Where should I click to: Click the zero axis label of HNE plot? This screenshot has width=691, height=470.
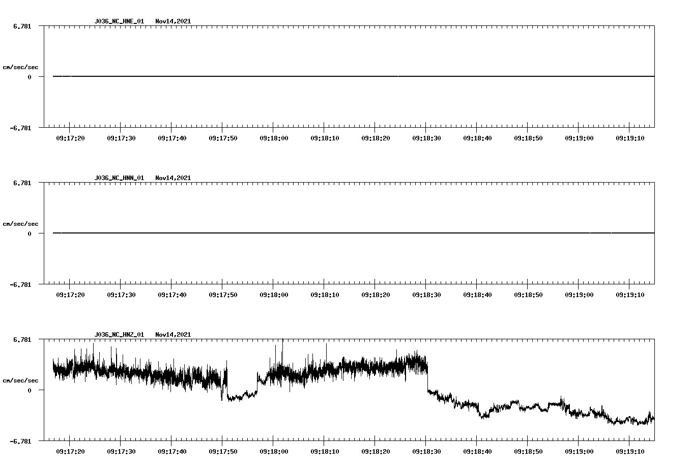[x=30, y=77]
